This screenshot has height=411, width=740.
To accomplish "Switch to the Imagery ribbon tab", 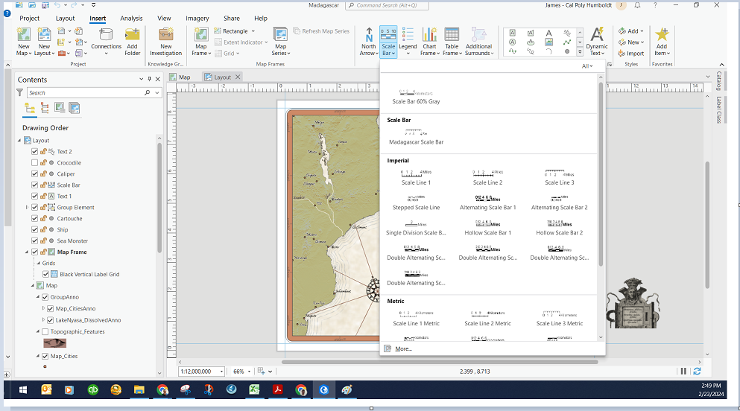I will point(197,18).
